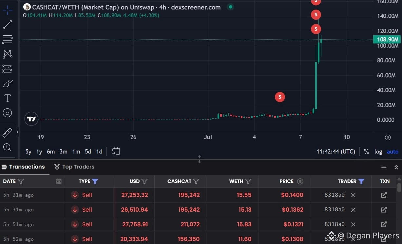402x244 pixels.
Task: Set chart range to 3m
Action: (64, 152)
